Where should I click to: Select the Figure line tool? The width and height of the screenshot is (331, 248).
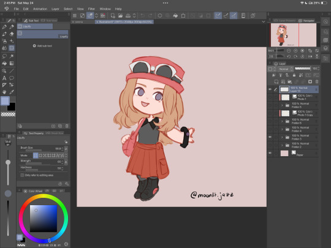tap(12, 71)
